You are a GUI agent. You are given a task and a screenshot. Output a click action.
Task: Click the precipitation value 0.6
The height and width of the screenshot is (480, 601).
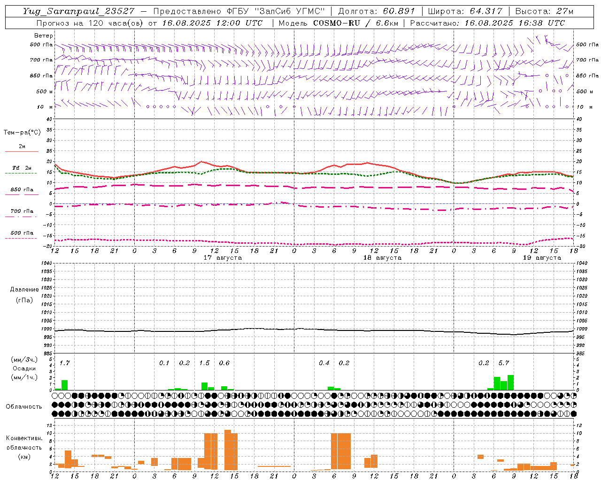click(x=224, y=363)
